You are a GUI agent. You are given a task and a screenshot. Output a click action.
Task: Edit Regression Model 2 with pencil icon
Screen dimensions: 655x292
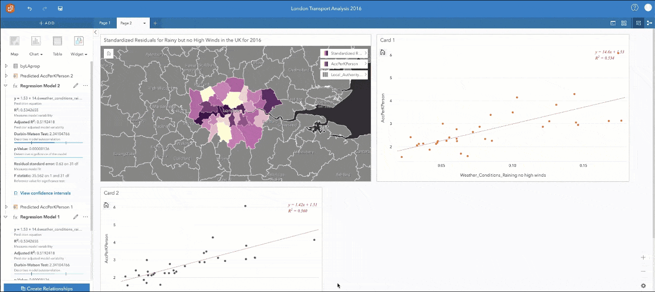click(76, 85)
